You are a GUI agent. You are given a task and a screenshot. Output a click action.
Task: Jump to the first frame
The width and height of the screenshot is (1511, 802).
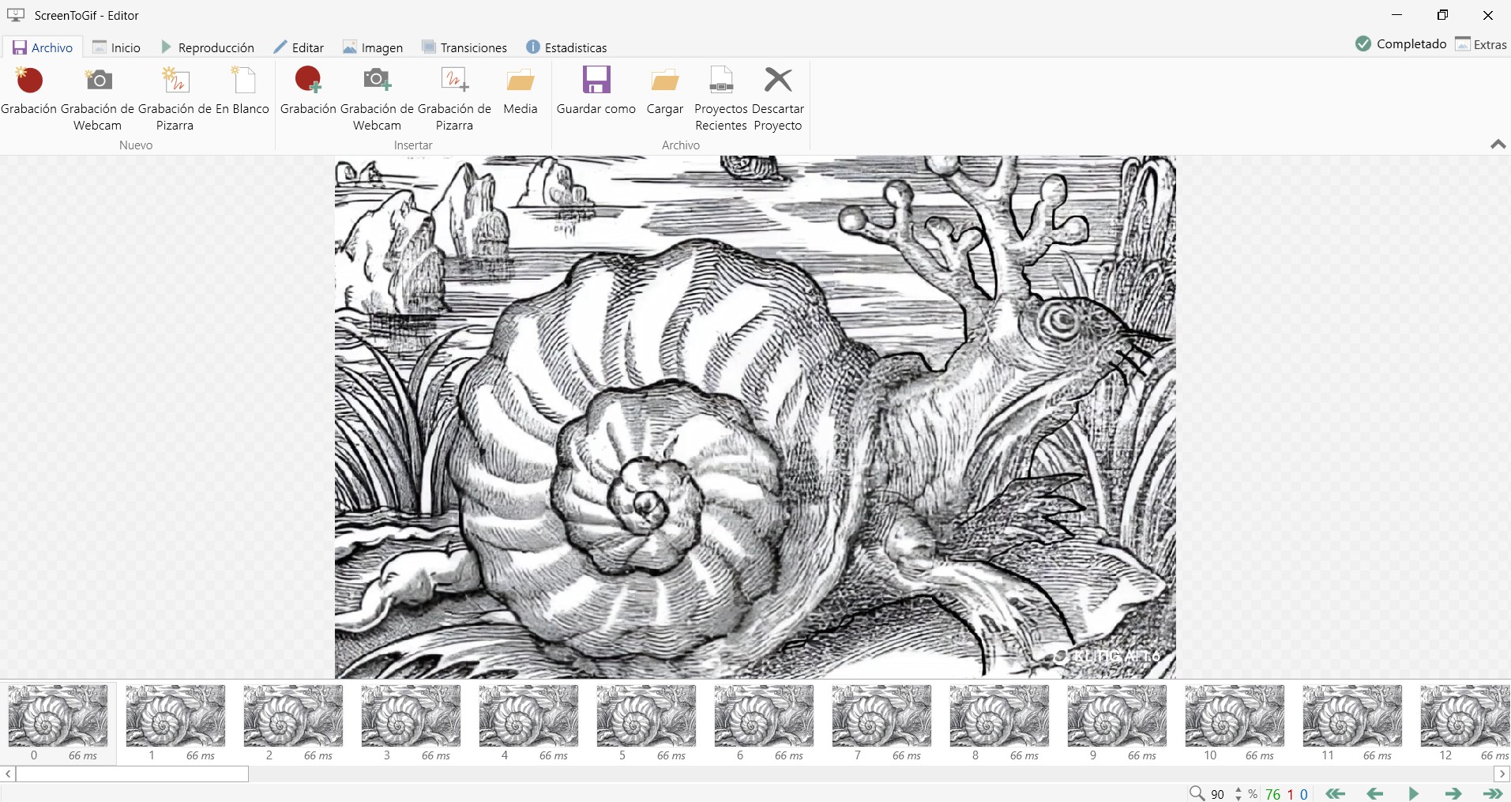point(1335,793)
